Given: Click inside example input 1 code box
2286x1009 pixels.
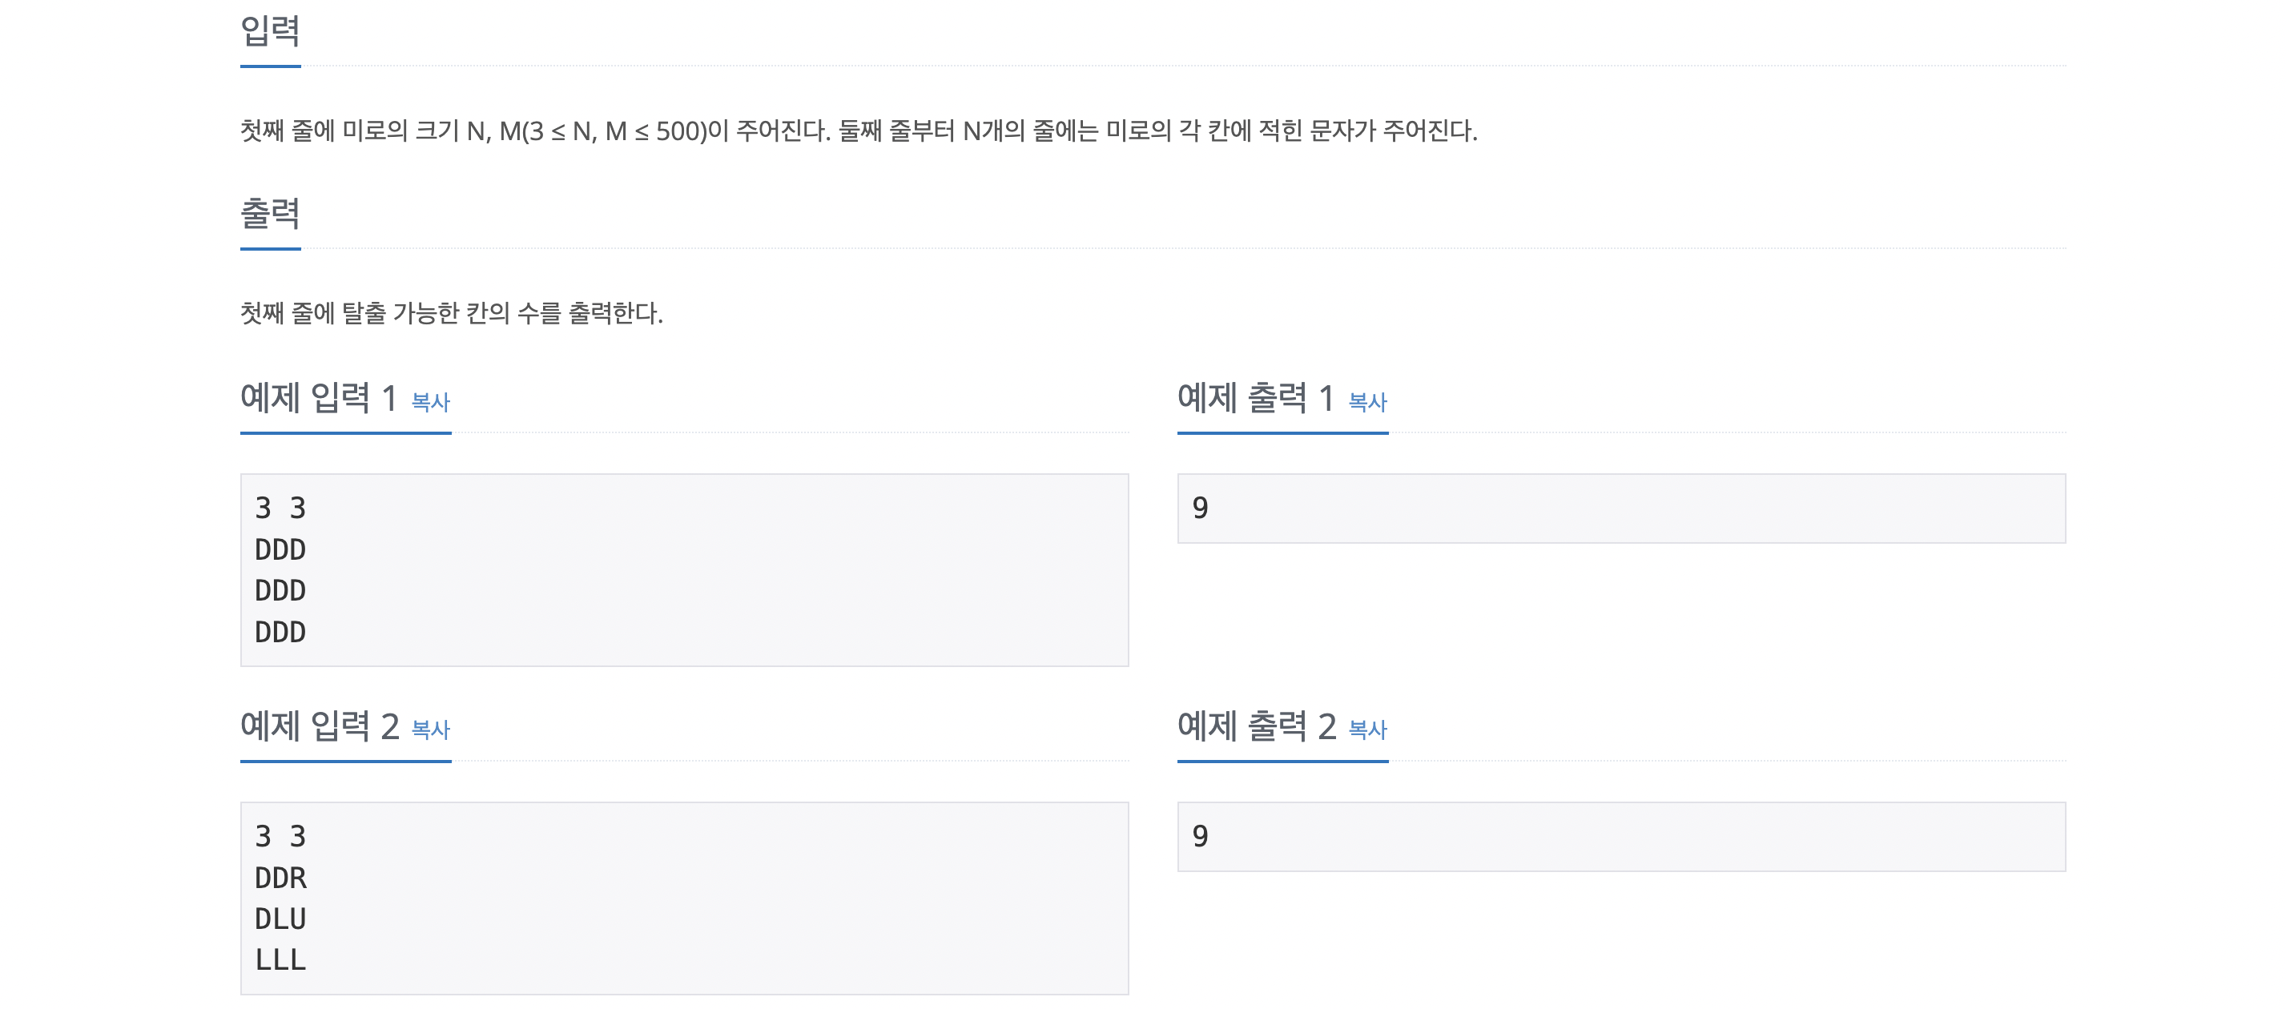Looking at the screenshot, I should [684, 569].
